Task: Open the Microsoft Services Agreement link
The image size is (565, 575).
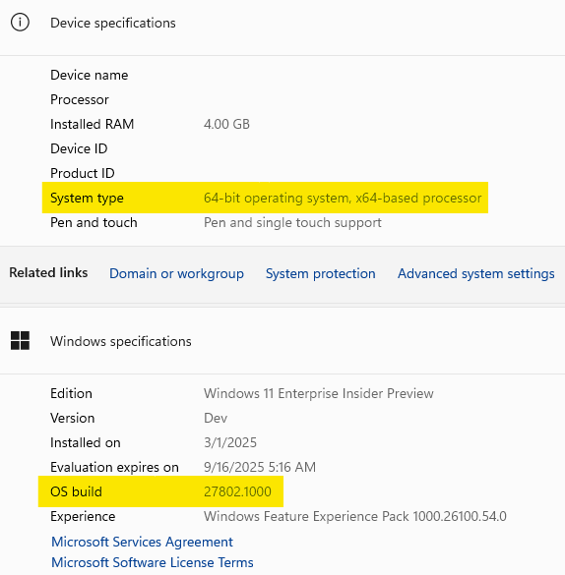Action: 142,542
